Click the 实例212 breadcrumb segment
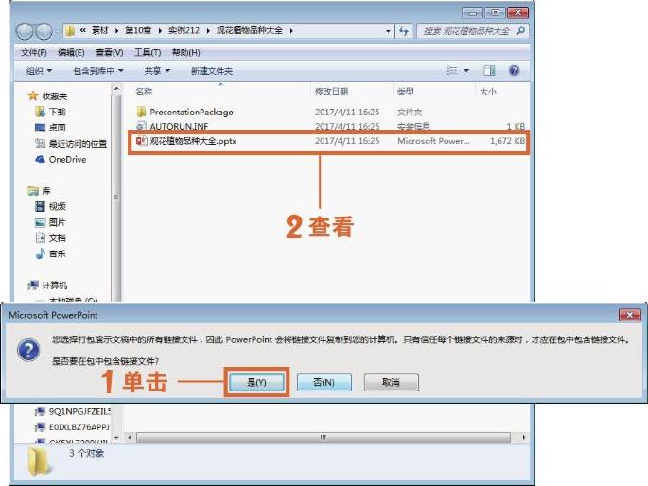The height and width of the screenshot is (486, 648). 184,31
